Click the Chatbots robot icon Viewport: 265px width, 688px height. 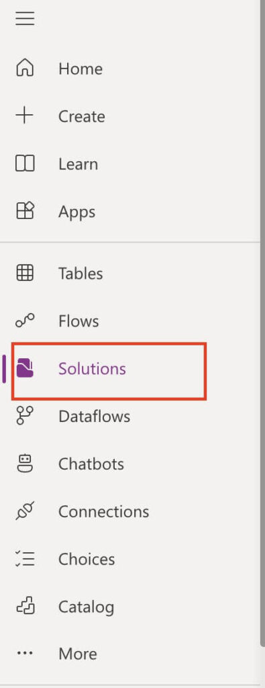[25, 464]
